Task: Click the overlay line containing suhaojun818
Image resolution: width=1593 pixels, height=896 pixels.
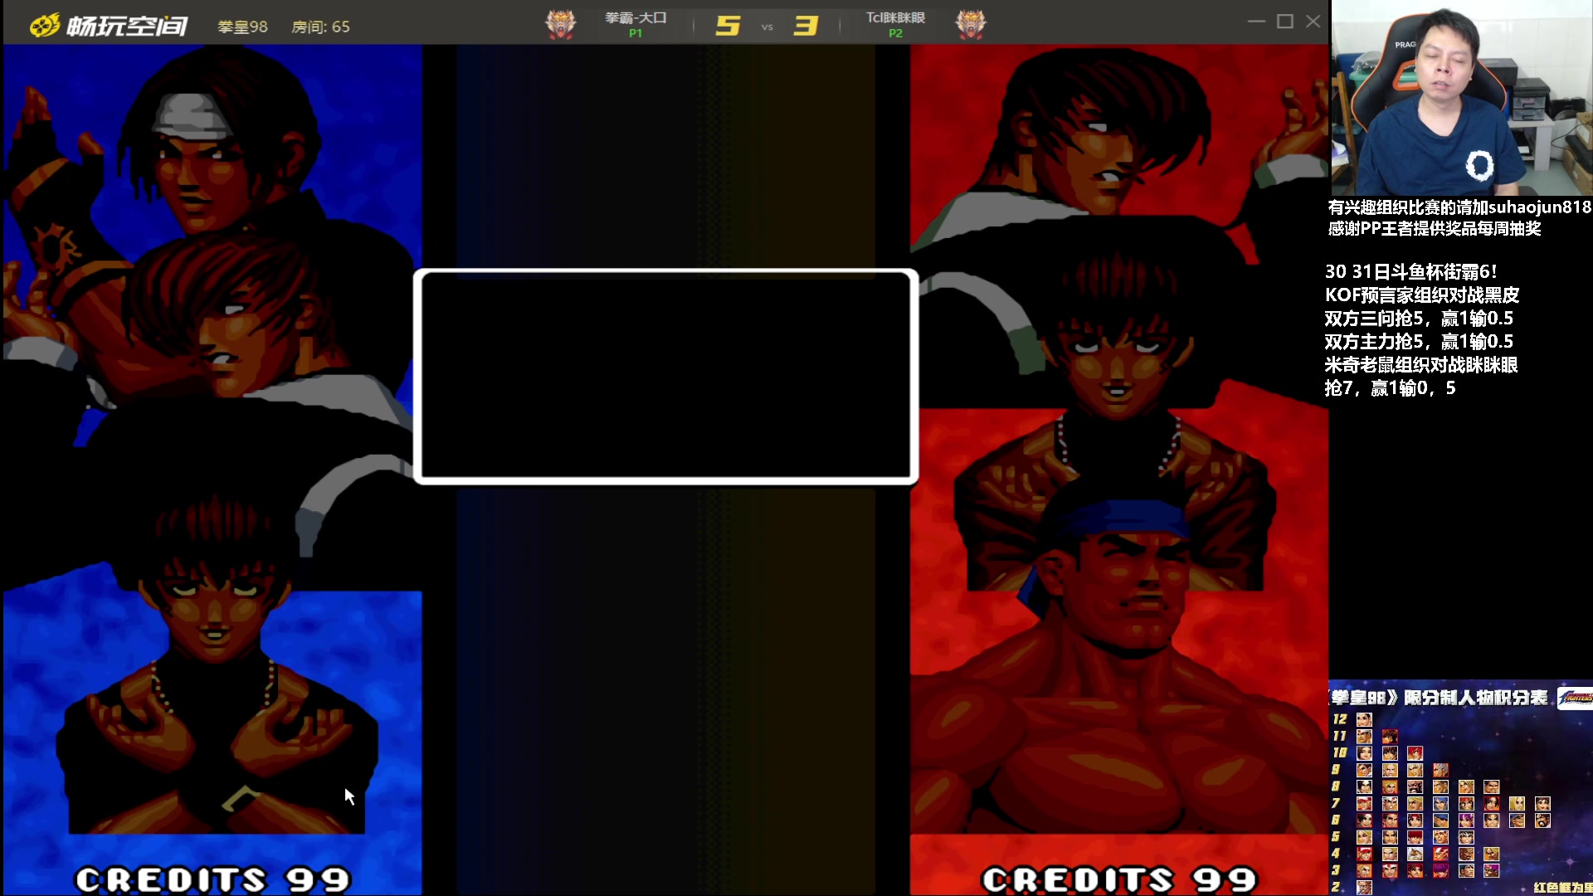Action: (1459, 207)
